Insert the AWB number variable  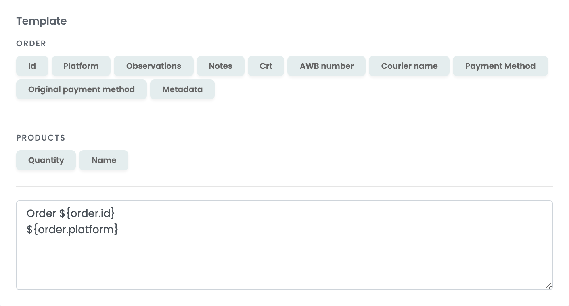click(x=326, y=66)
